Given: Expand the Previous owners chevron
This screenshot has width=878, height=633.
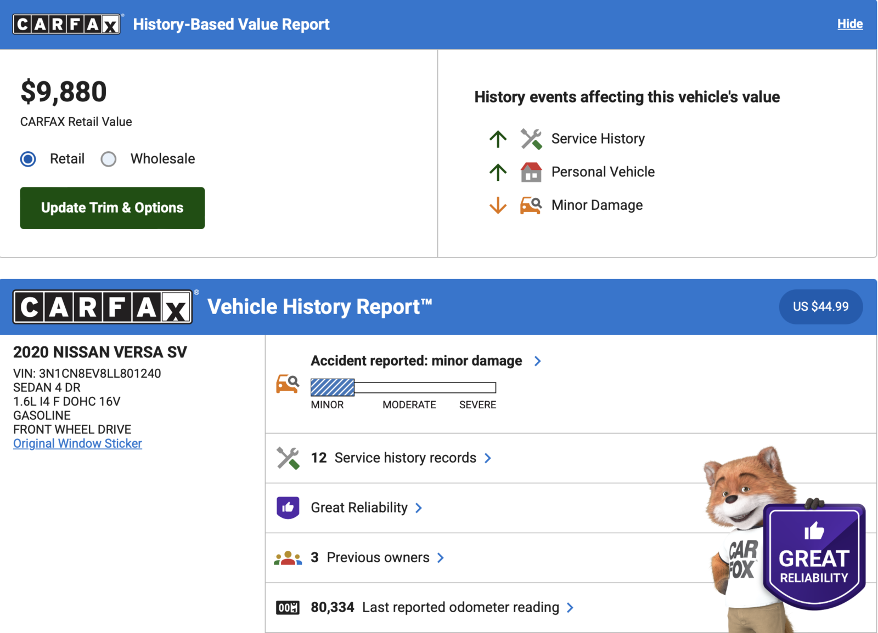Looking at the screenshot, I should click(x=441, y=558).
